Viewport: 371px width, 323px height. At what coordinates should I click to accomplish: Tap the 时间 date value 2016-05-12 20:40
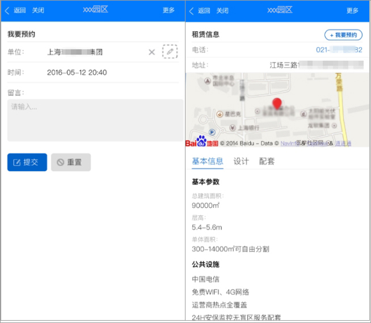click(77, 73)
